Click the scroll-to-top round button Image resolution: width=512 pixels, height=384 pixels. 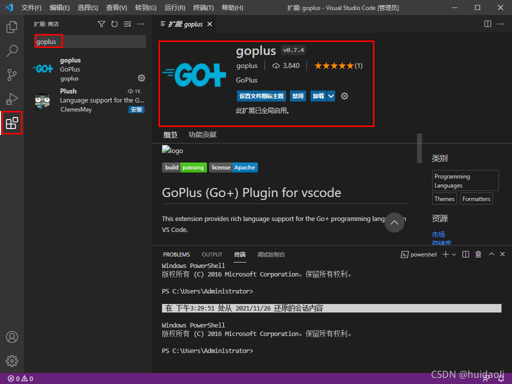pos(394,222)
